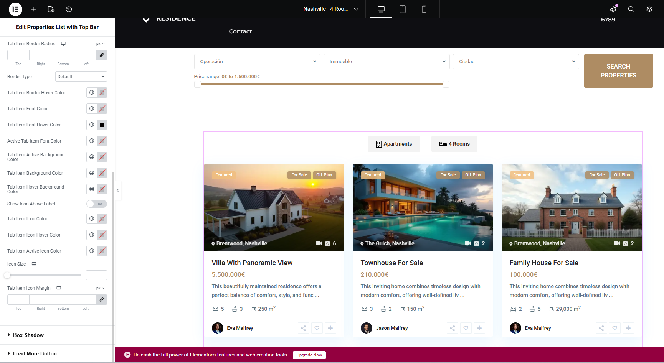Expand the Load More Button section
This screenshot has width=664, height=363.
coord(35,353)
